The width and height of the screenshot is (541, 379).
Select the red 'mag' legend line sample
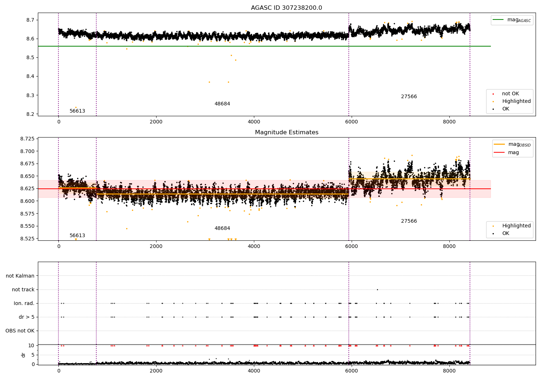pyautogui.click(x=500, y=153)
